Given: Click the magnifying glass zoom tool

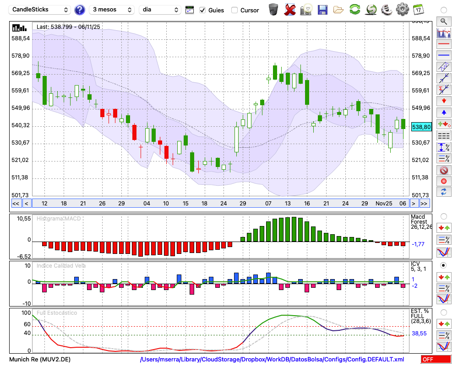Looking at the screenshot, I should pyautogui.click(x=443, y=21).
